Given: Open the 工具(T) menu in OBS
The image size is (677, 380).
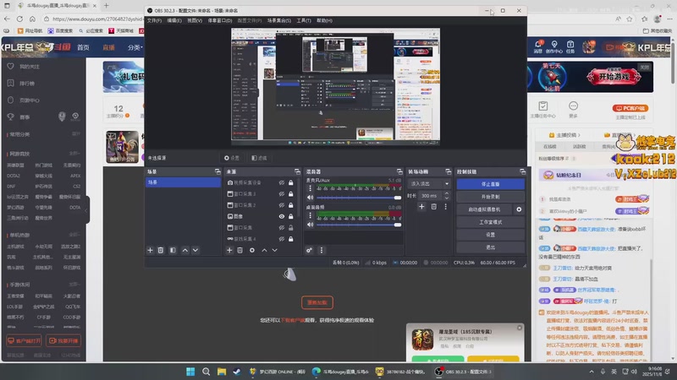Looking at the screenshot, I should (x=304, y=20).
